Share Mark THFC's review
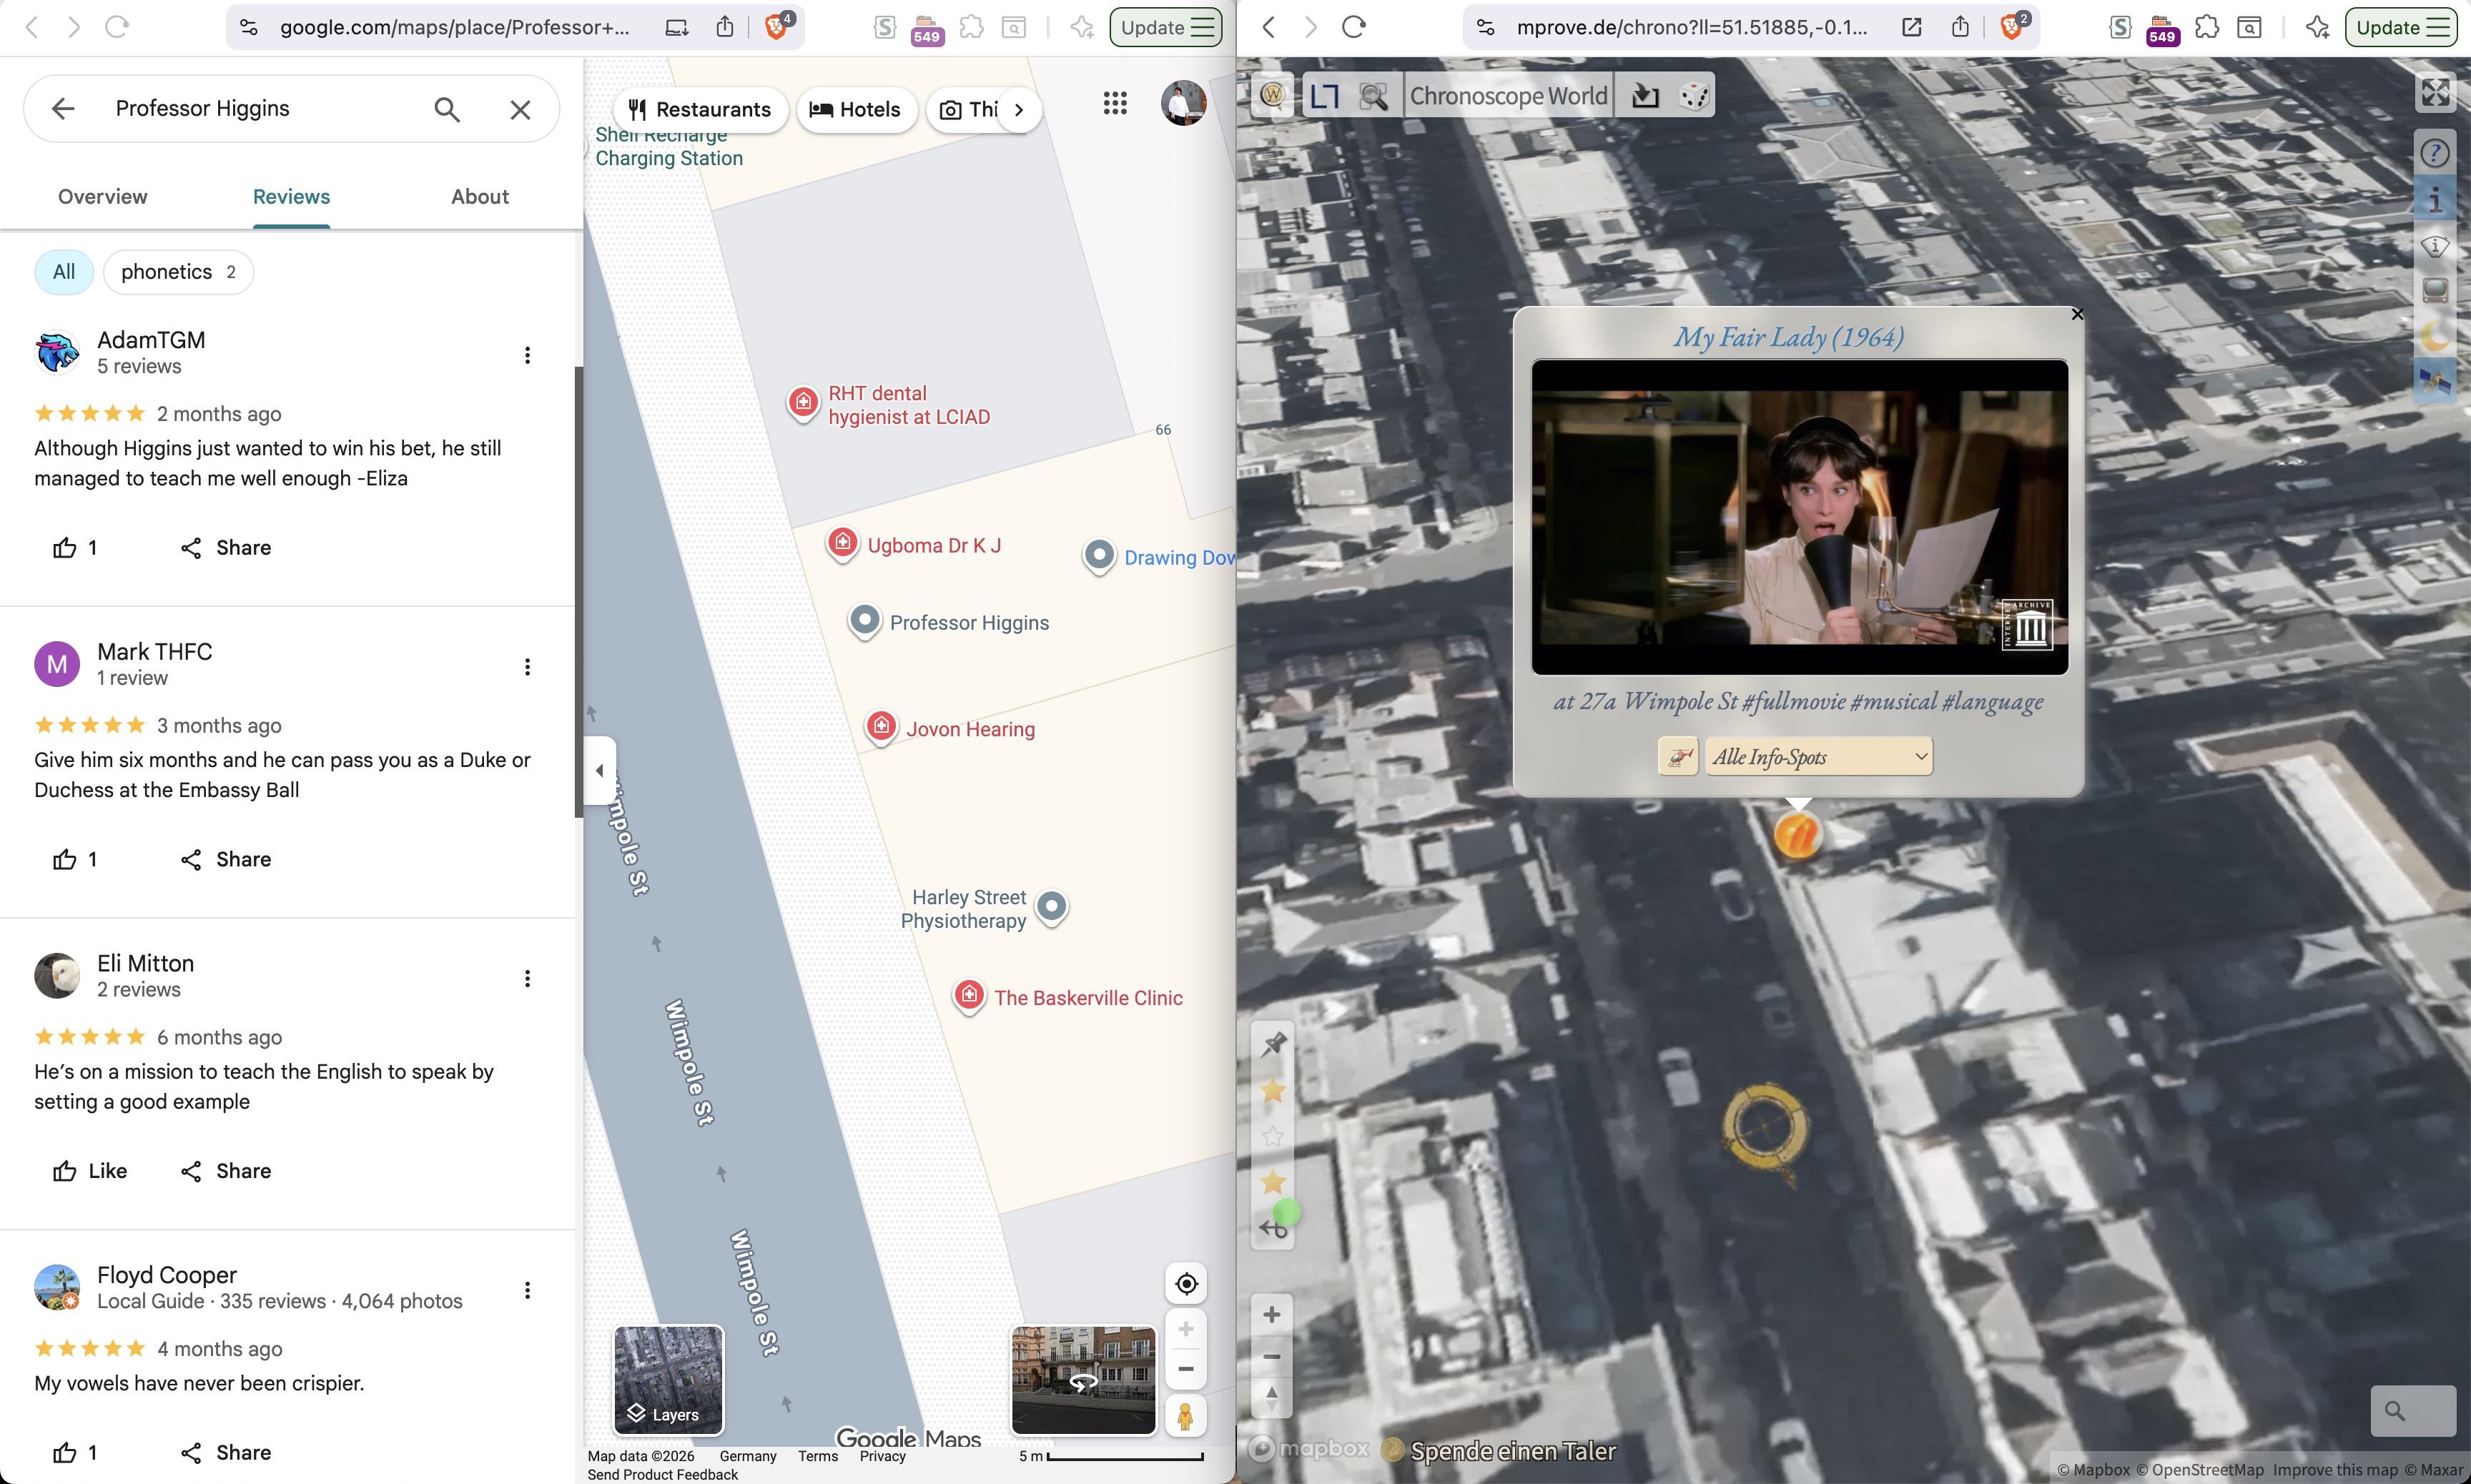The image size is (2471, 1484). coord(226,859)
